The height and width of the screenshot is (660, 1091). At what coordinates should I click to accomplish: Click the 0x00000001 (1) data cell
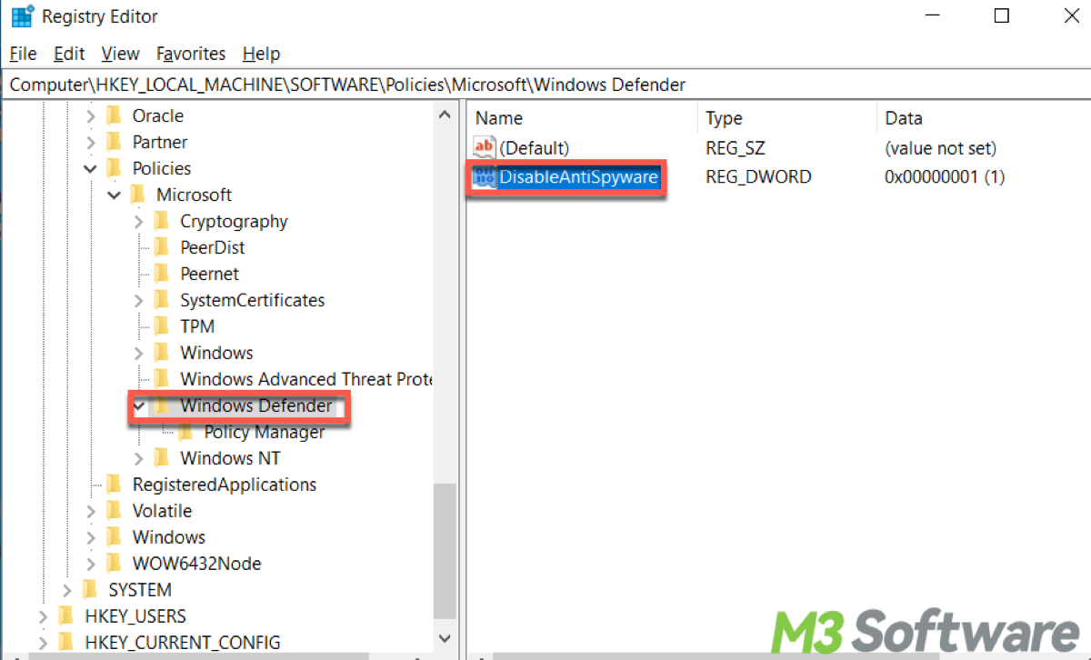point(945,177)
